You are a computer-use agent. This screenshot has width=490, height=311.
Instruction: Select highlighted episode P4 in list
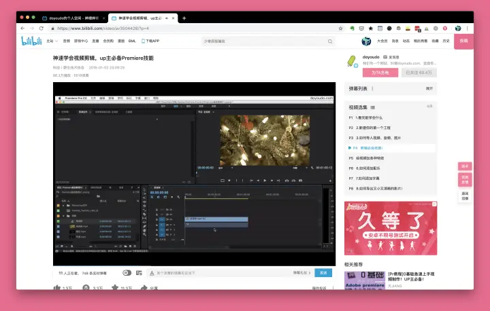(x=391, y=148)
